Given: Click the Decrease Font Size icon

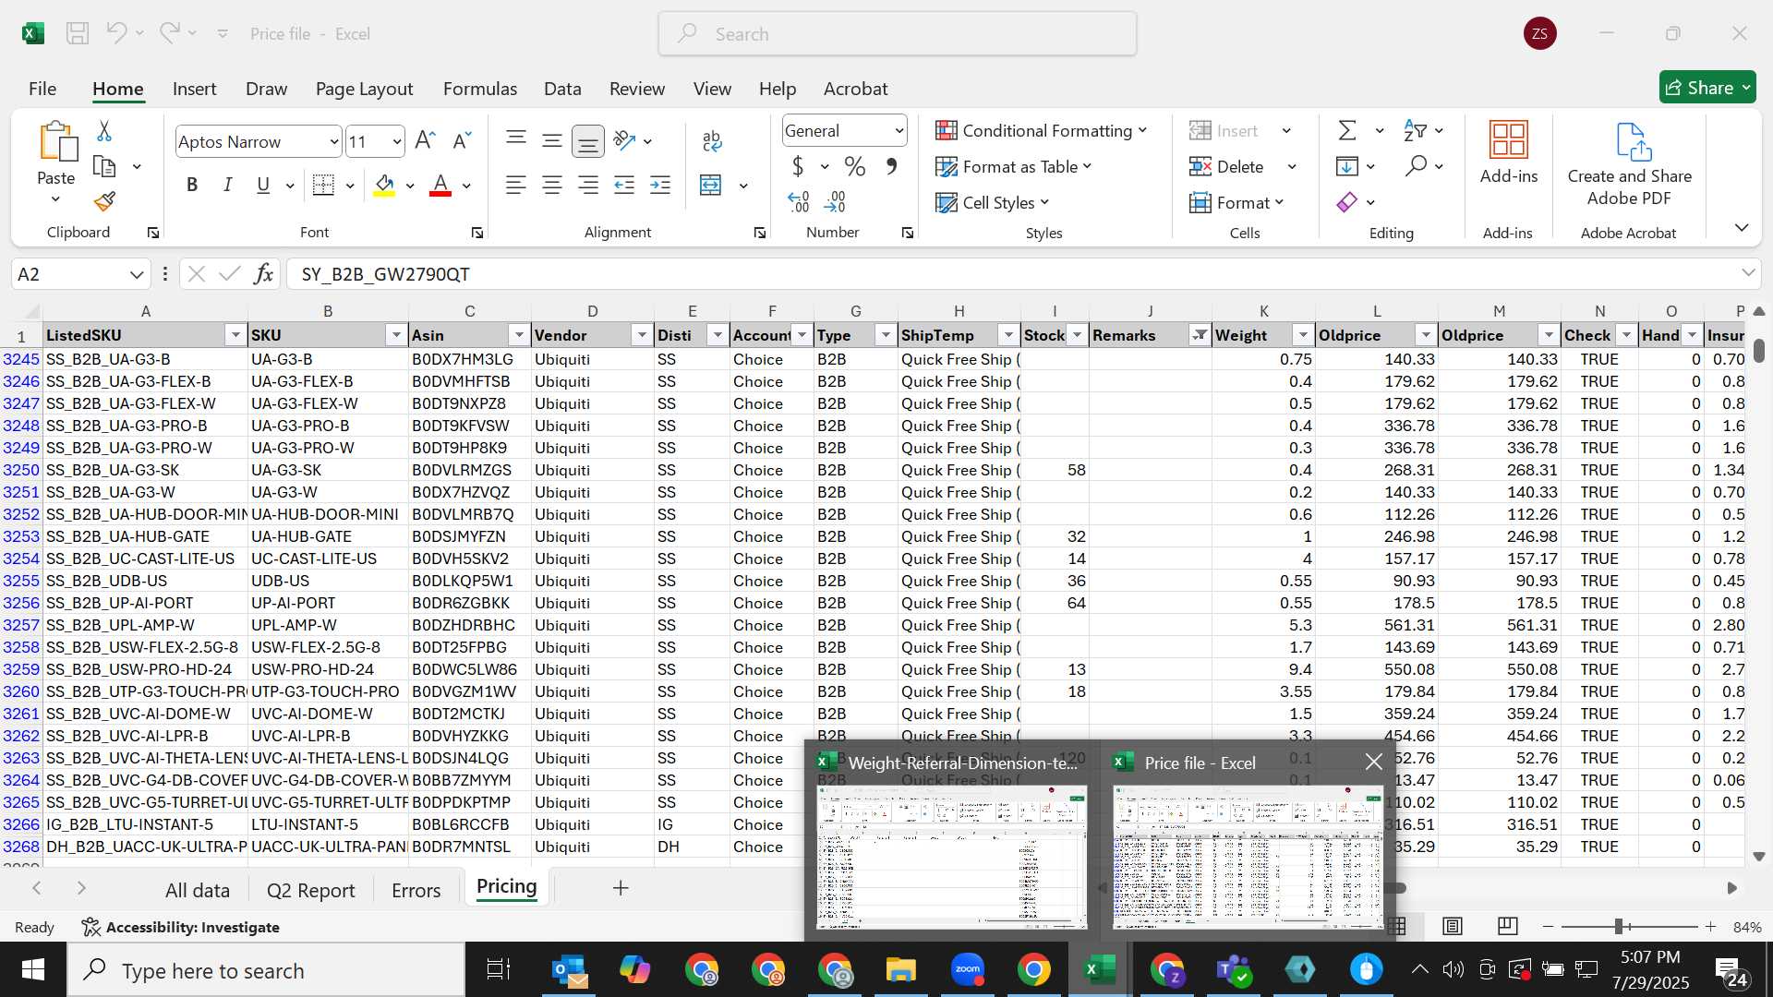Looking at the screenshot, I should click(462, 140).
